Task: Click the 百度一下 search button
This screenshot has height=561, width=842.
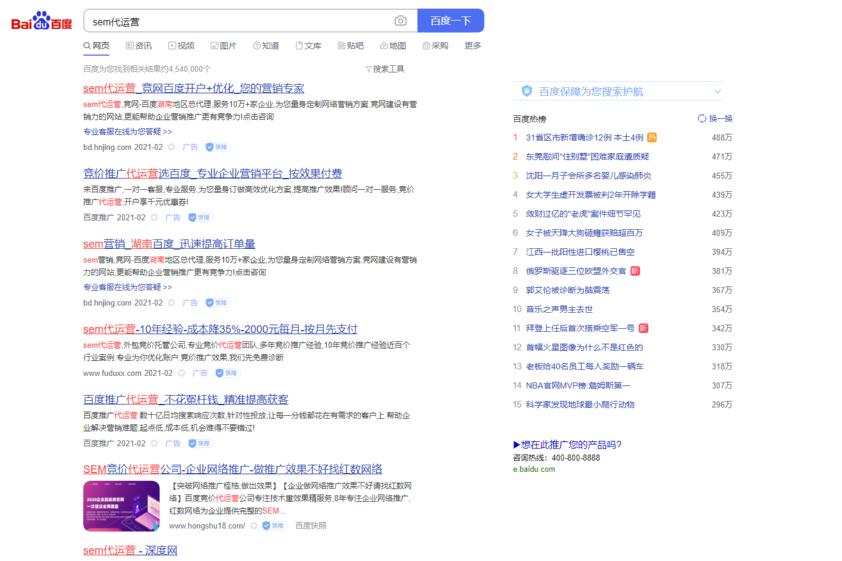Action: coord(451,21)
